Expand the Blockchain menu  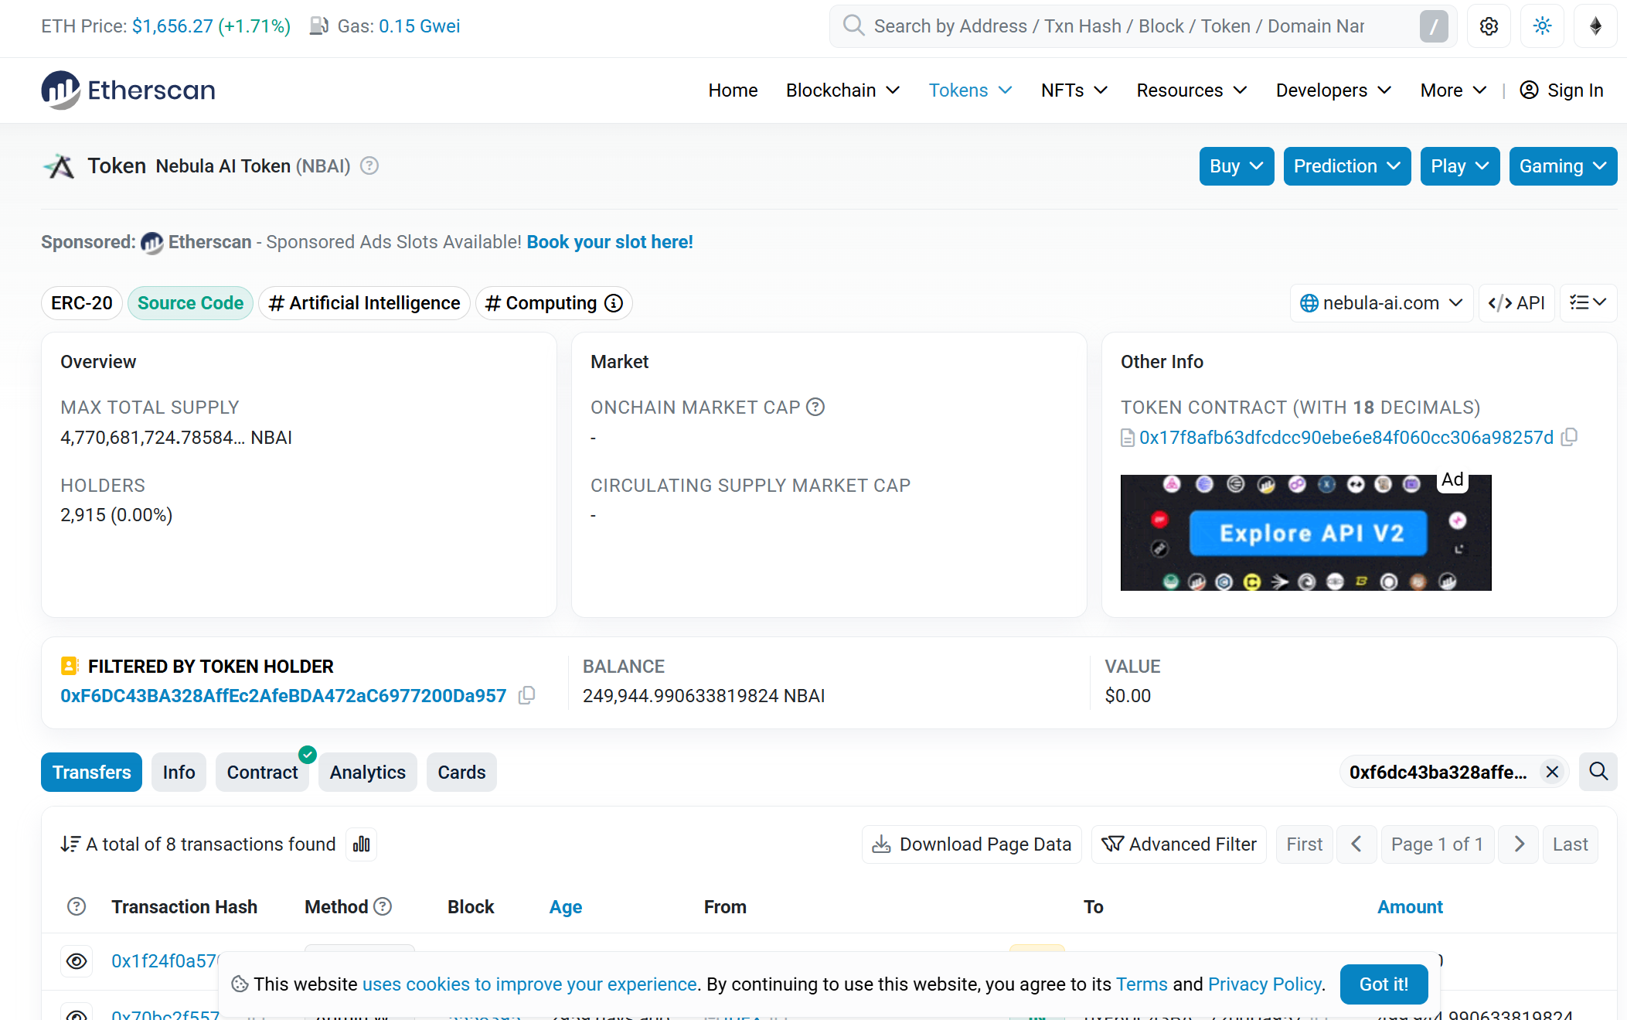pos(842,90)
